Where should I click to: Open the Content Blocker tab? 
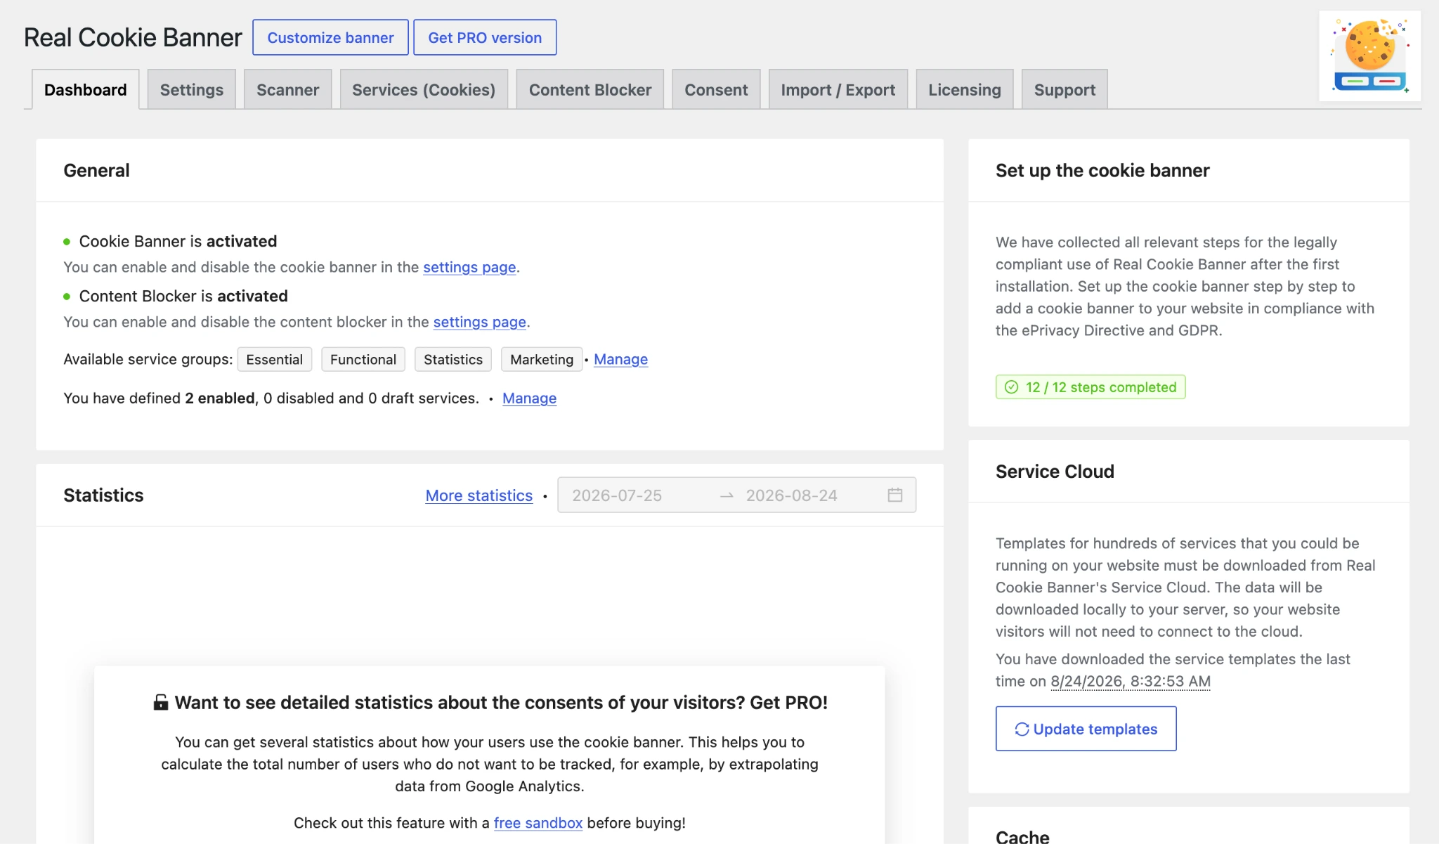(x=590, y=89)
